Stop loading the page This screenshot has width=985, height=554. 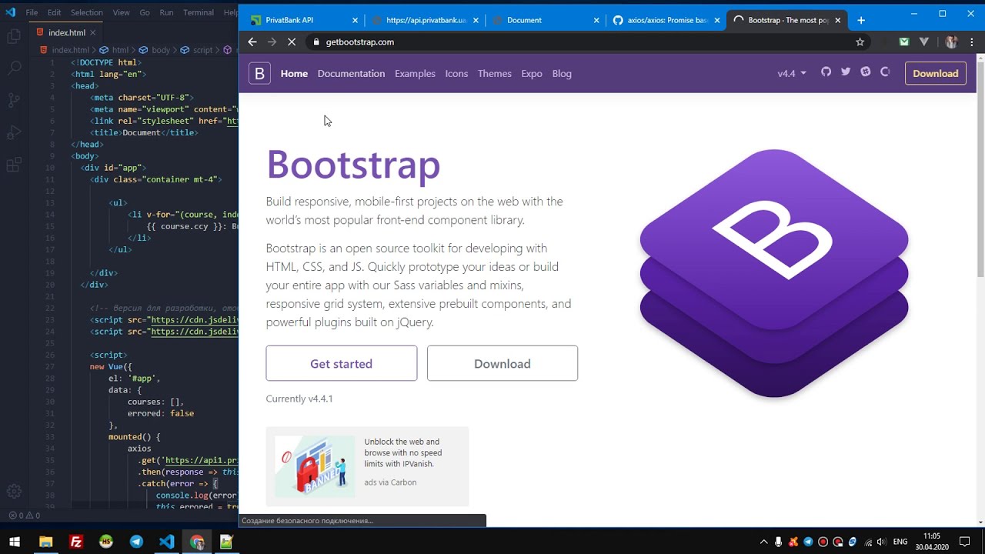pyautogui.click(x=292, y=42)
